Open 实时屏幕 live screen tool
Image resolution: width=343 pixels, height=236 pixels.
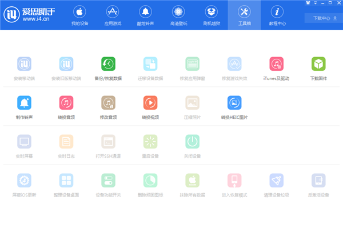point(25,142)
